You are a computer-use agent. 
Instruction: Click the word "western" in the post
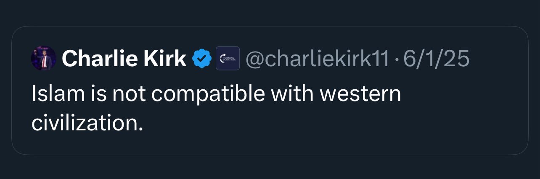coord(360,95)
